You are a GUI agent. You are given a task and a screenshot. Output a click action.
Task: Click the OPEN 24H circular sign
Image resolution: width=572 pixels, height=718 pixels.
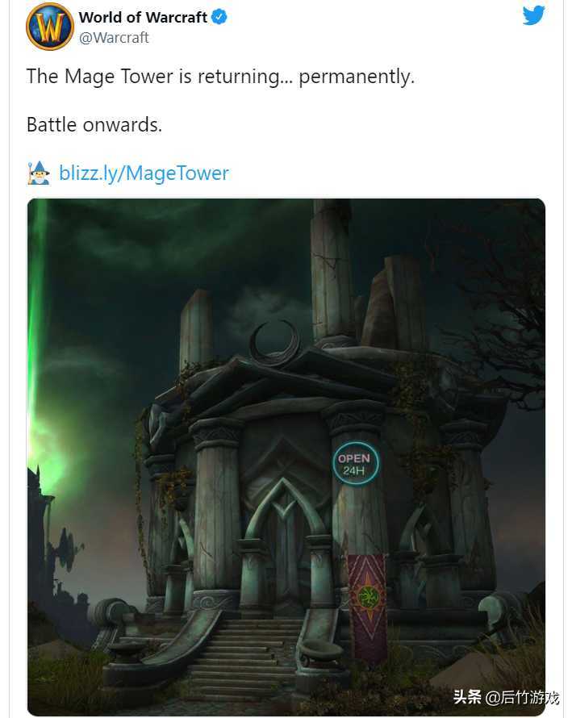click(x=355, y=463)
